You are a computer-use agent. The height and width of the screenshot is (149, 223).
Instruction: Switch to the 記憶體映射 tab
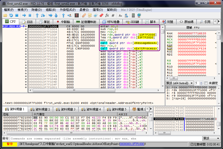pos(86,22)
